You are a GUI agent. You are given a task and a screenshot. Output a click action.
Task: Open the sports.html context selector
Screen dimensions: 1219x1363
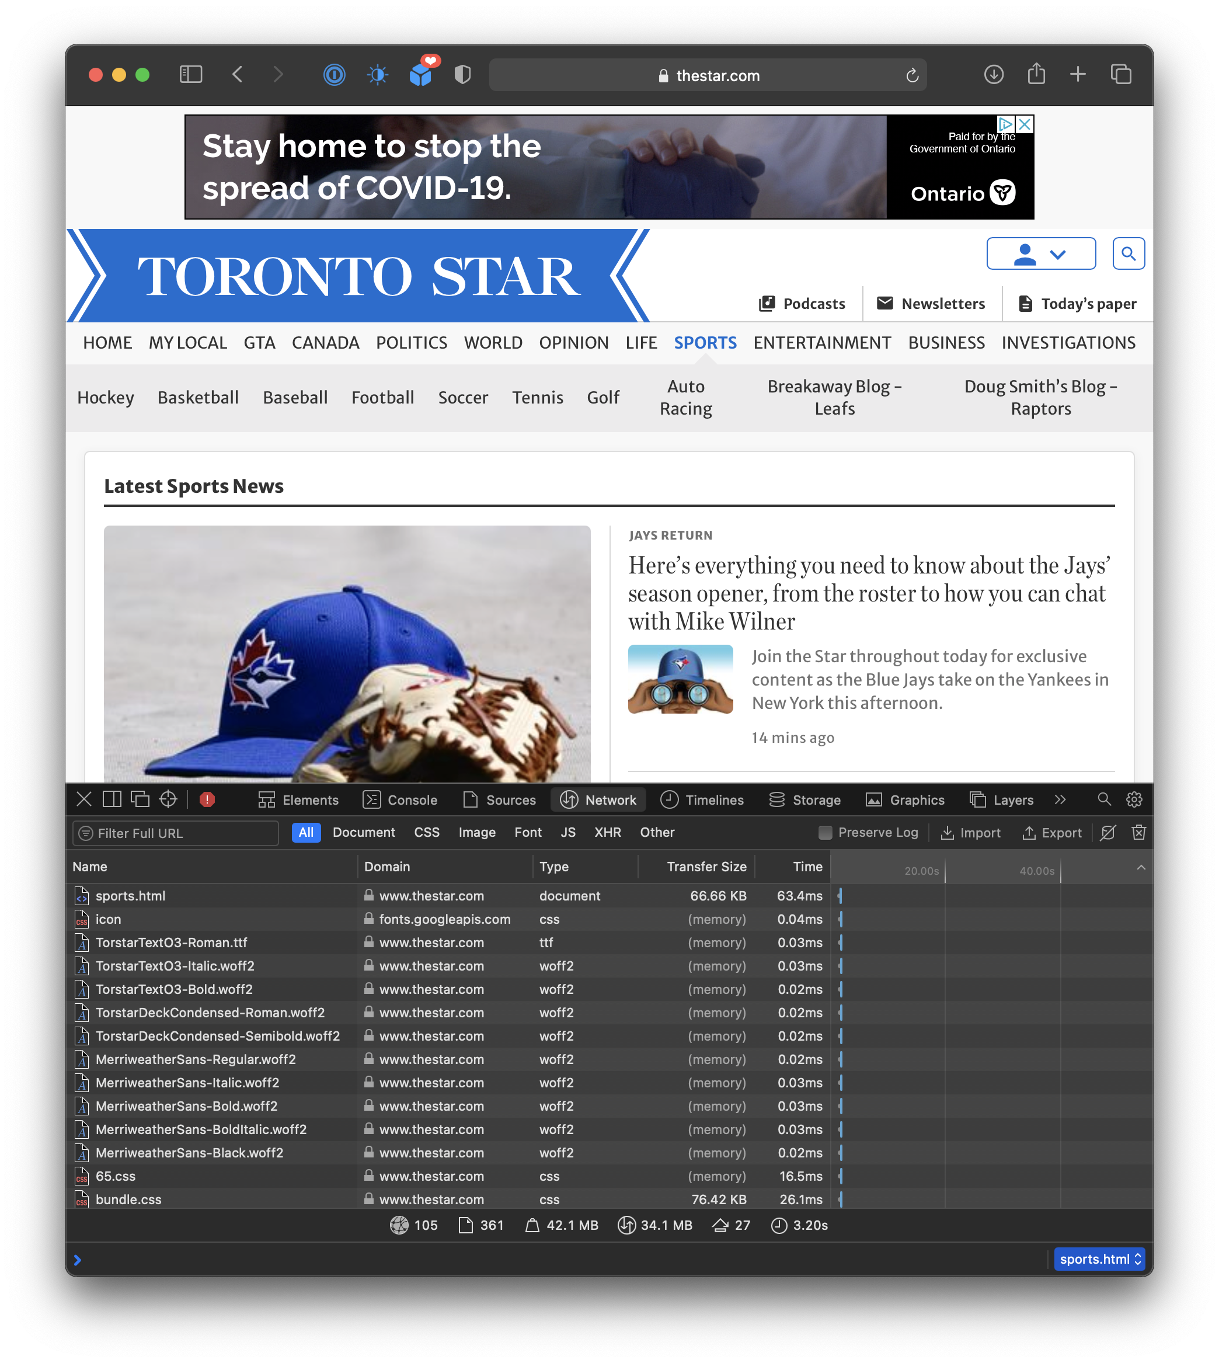(1098, 1259)
